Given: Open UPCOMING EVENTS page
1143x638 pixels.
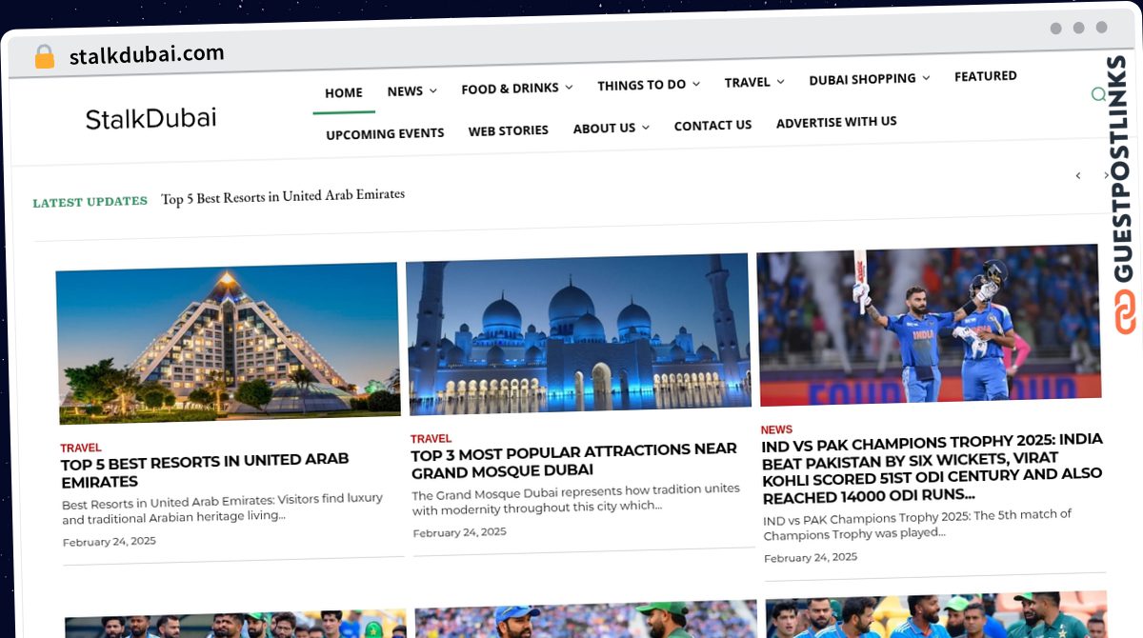Looking at the screenshot, I should [x=385, y=133].
